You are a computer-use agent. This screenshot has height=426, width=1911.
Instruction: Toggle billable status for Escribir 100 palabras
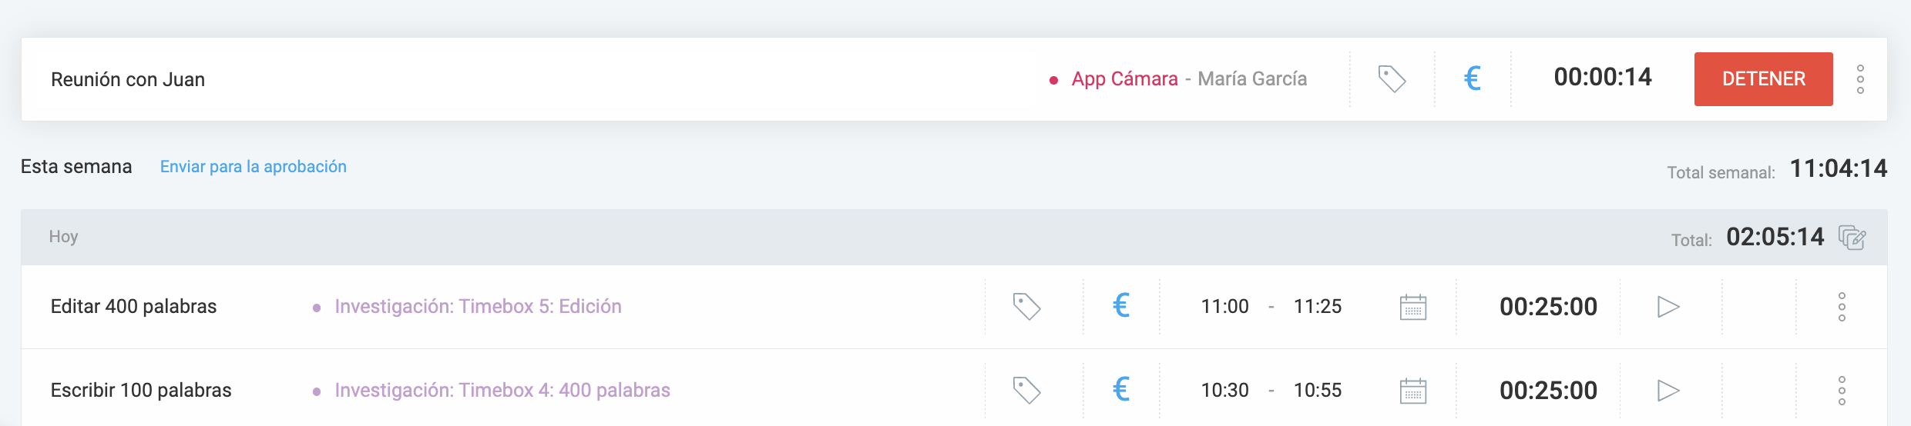(1121, 390)
